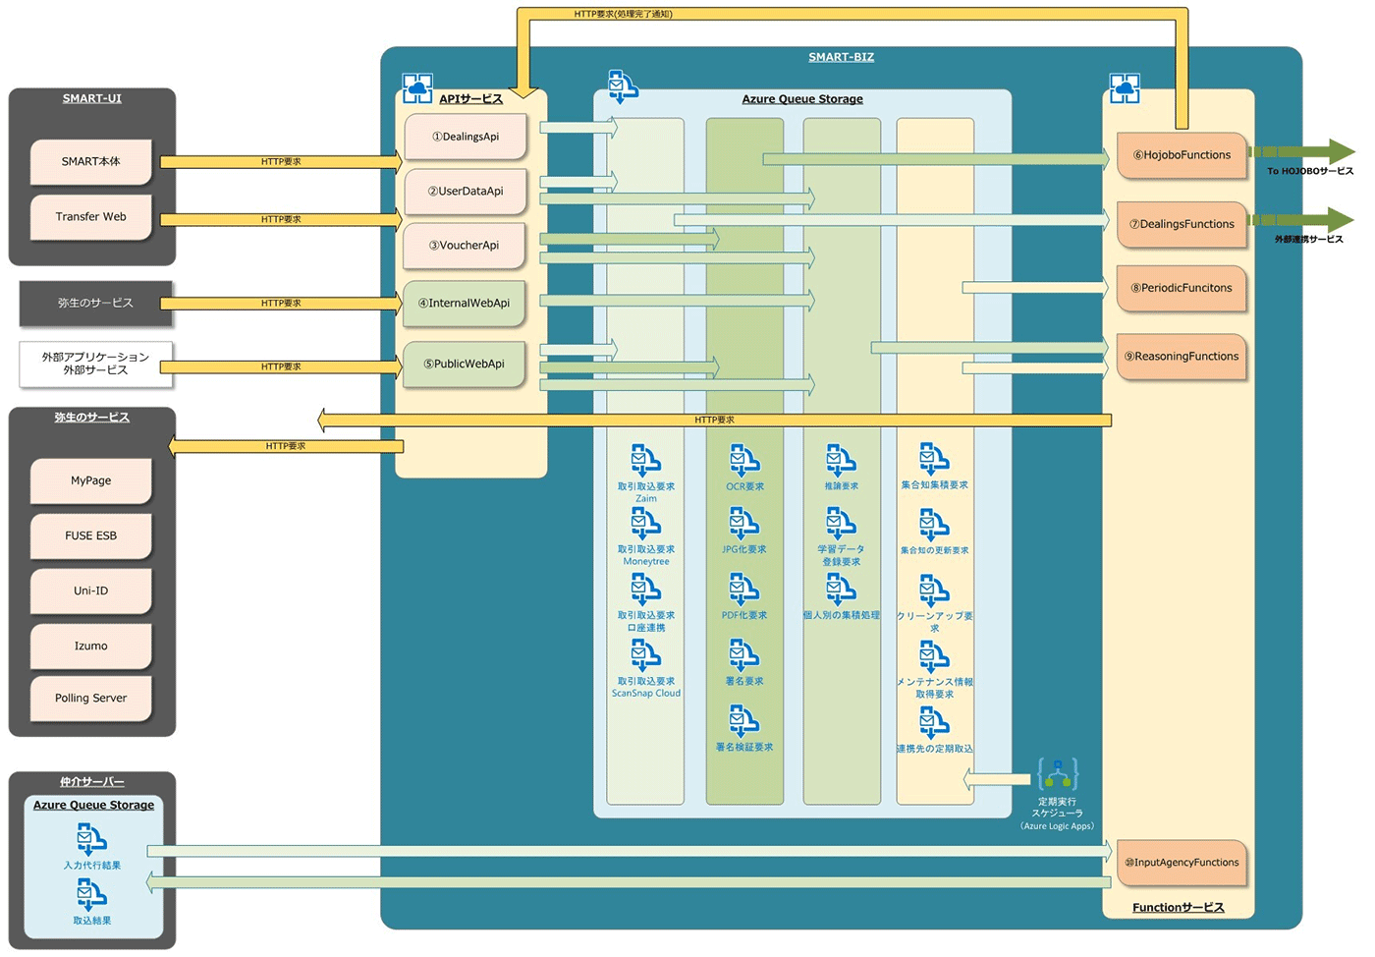Image resolution: width=1375 pixels, height=957 pixels.
Task: Click the クリーンアップ要求 queue icon
Action: (x=934, y=591)
